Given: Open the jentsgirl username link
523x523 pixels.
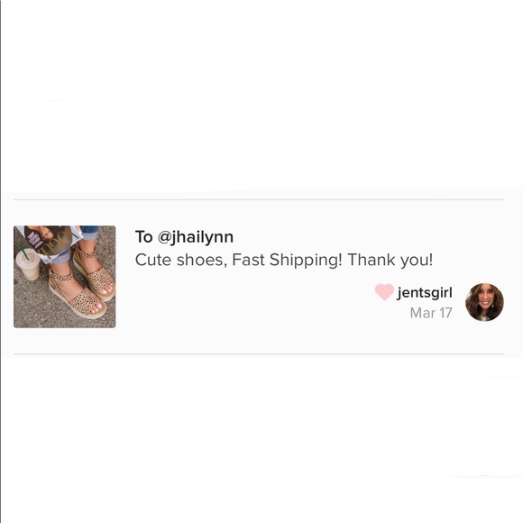Looking at the screenshot, I should coord(425,293).
